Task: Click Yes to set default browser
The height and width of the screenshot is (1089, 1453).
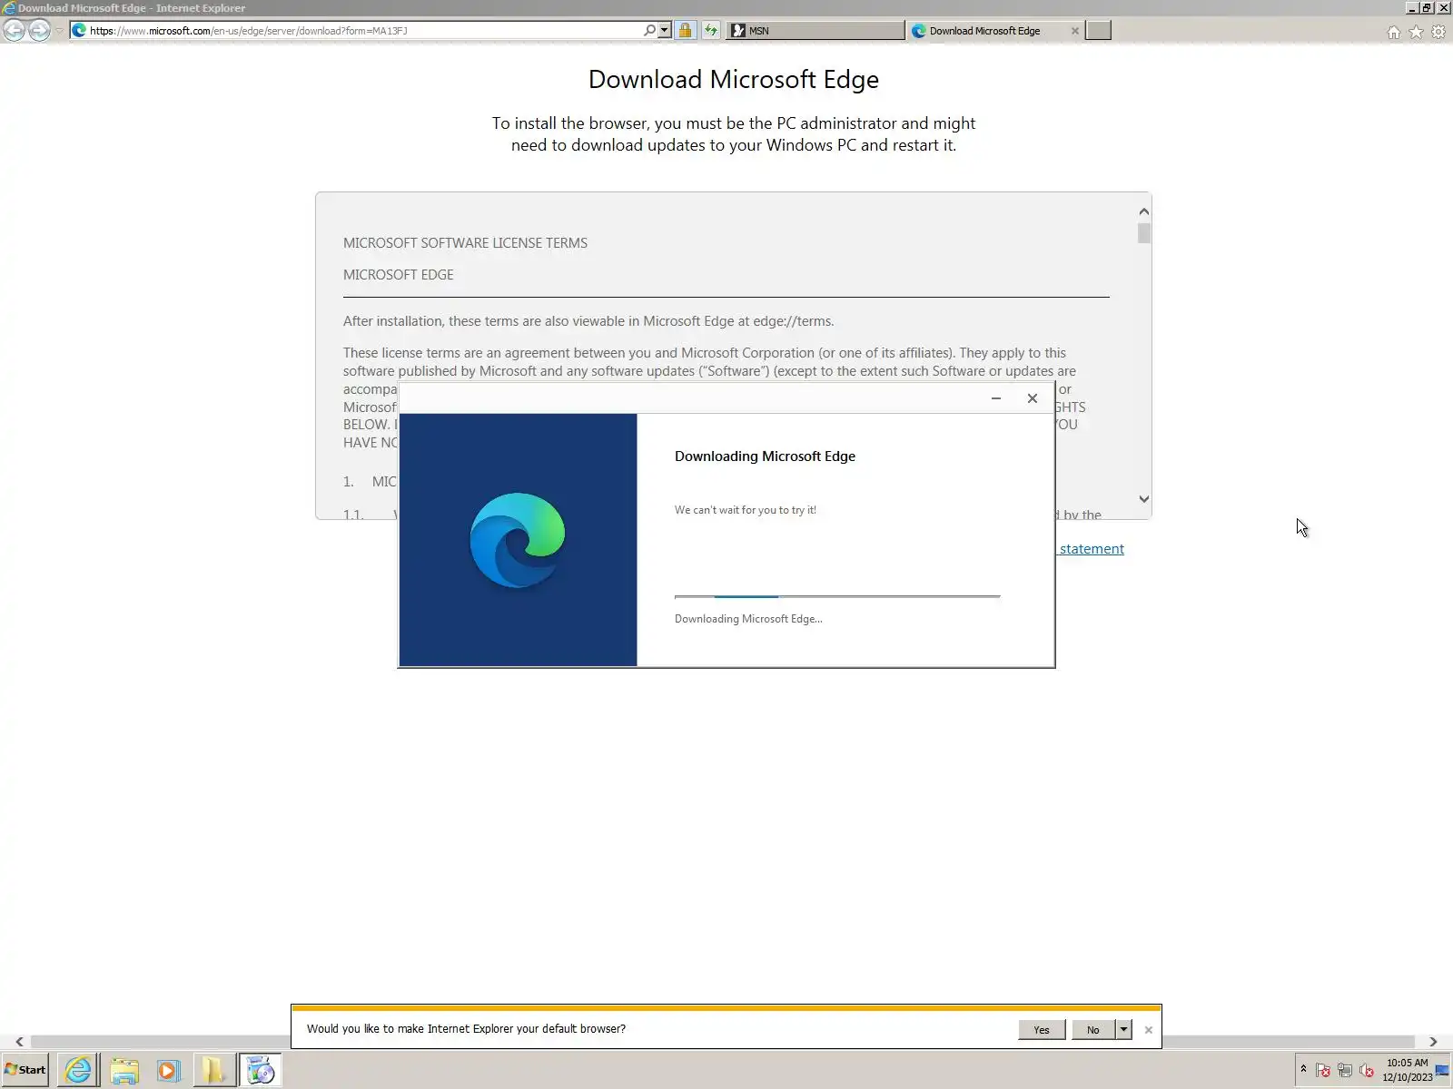Action: point(1042,1029)
